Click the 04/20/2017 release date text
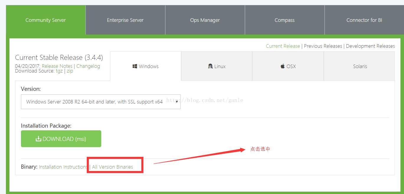This screenshot has height=194, width=404. pos(28,66)
